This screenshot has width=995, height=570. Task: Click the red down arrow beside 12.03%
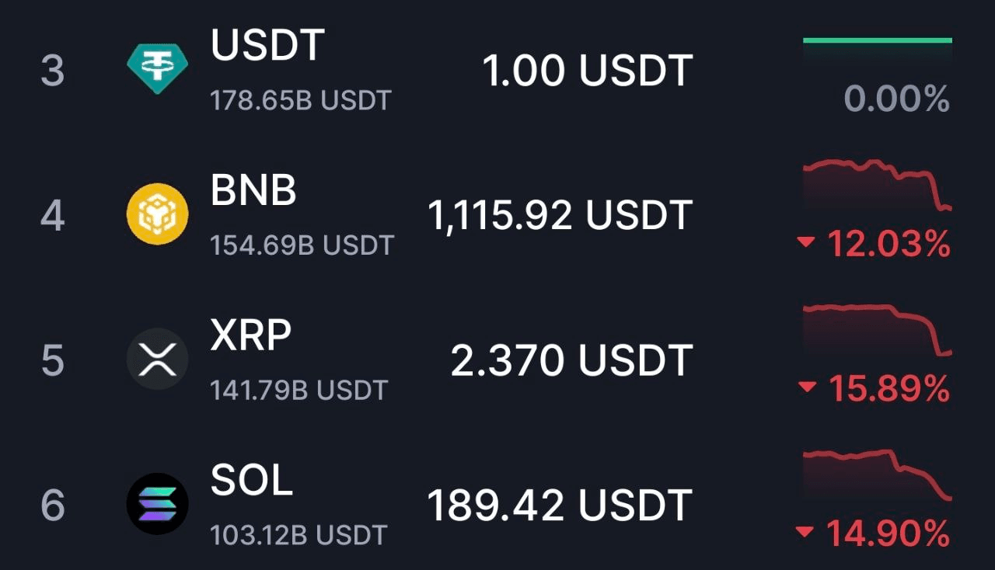tap(806, 245)
